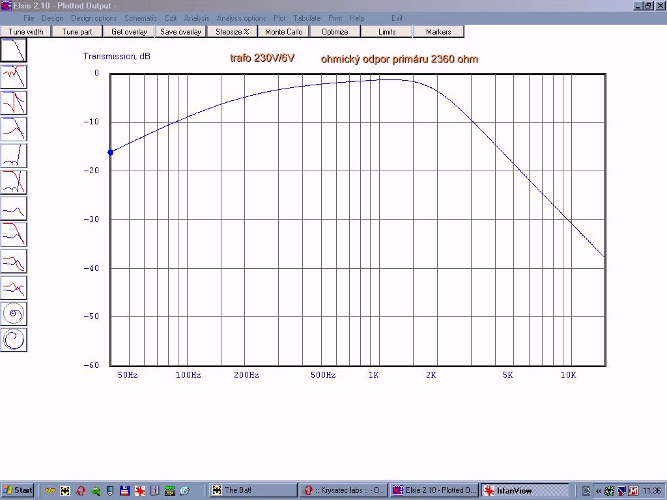
Task: Select Smith chart icon with inner spiral
Action: [x=14, y=314]
